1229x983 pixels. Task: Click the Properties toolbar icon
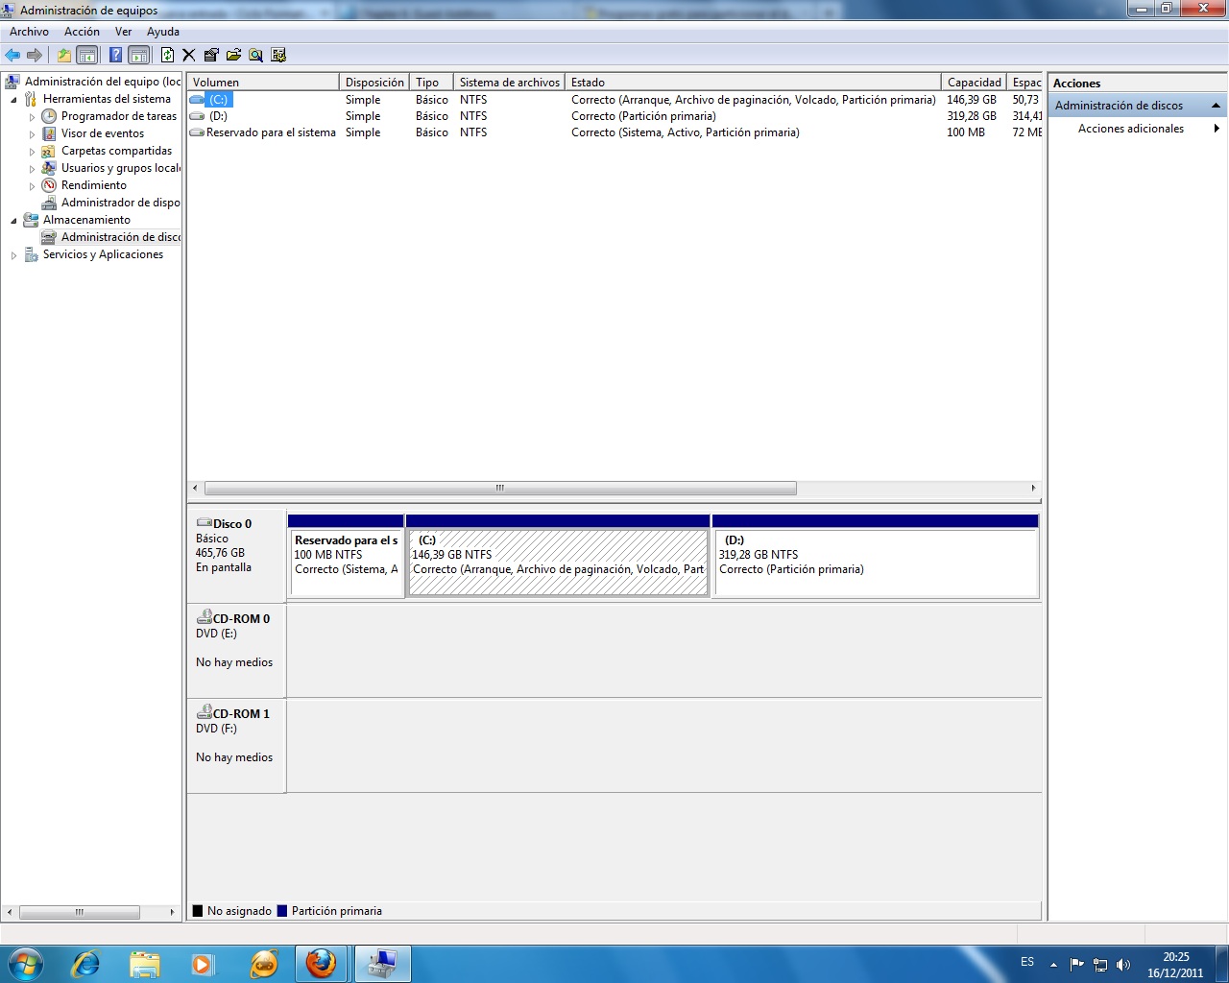tap(211, 56)
